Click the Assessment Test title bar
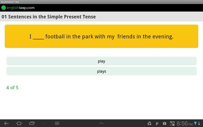The image size is (203, 127). [x=10, y=2]
